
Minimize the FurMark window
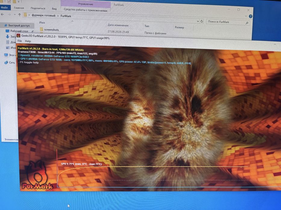tap(275, 44)
